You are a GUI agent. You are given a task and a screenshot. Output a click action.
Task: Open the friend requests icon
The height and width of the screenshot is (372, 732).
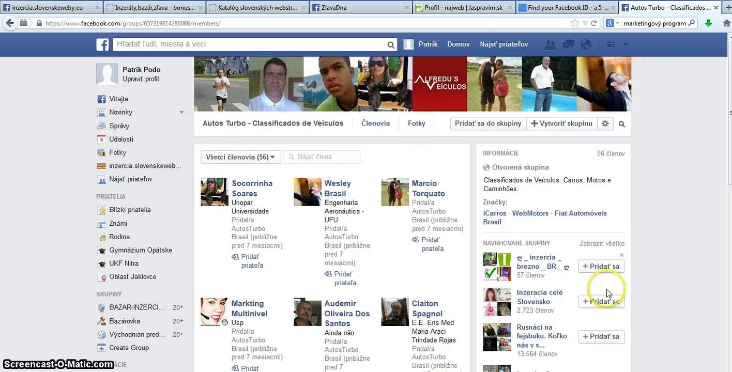[551, 44]
